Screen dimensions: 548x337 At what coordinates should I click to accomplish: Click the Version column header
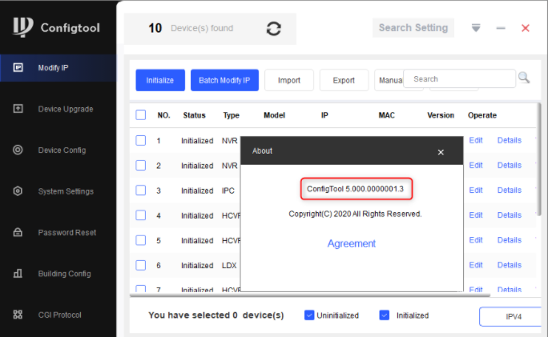coord(441,115)
